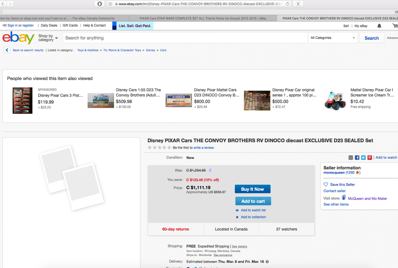Open the shopping cart
Screen dimensions: 398x268
click(x=394, y=25)
